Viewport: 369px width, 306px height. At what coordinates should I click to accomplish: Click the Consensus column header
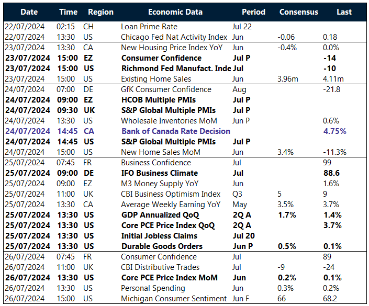[x=298, y=12]
